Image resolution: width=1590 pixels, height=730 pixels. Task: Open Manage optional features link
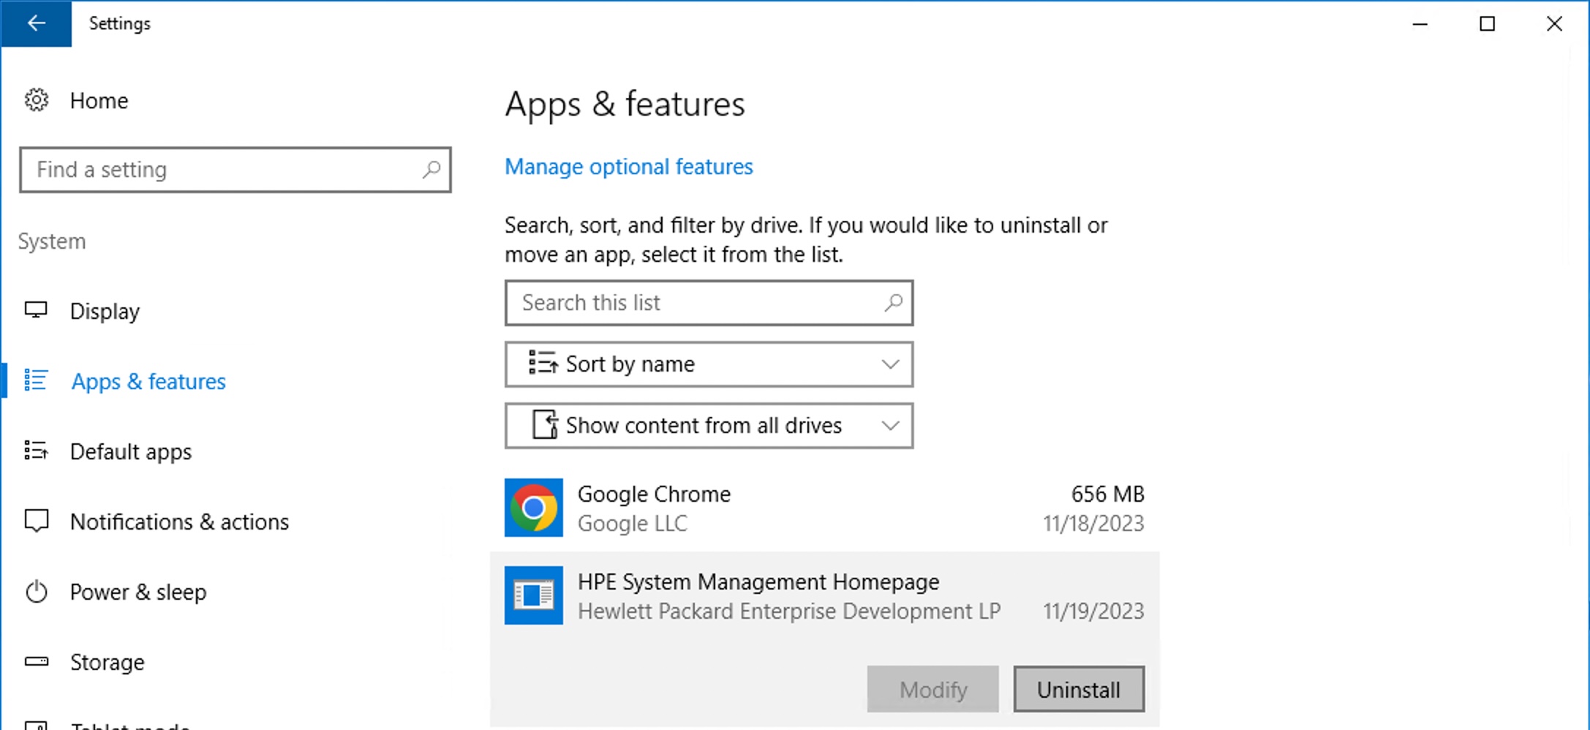628,167
